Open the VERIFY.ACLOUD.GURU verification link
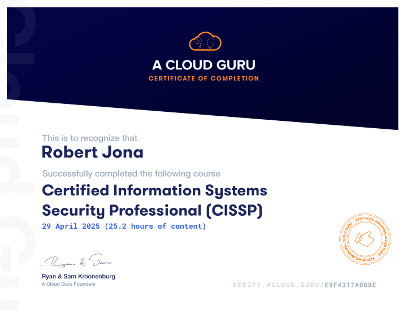Screen dimensions: 407x314 pyautogui.click(x=278, y=285)
